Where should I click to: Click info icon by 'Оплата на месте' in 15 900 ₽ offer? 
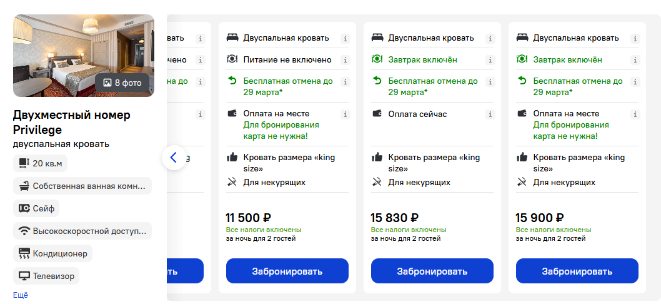[635, 114]
